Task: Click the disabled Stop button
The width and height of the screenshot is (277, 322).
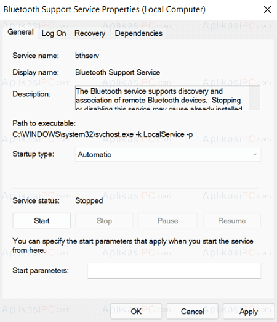Action: [x=104, y=221]
